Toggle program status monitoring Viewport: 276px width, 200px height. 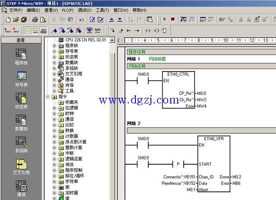click(x=183, y=19)
